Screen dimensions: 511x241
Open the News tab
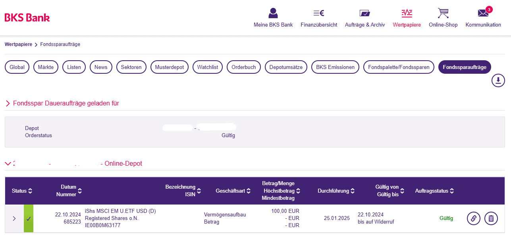101,67
